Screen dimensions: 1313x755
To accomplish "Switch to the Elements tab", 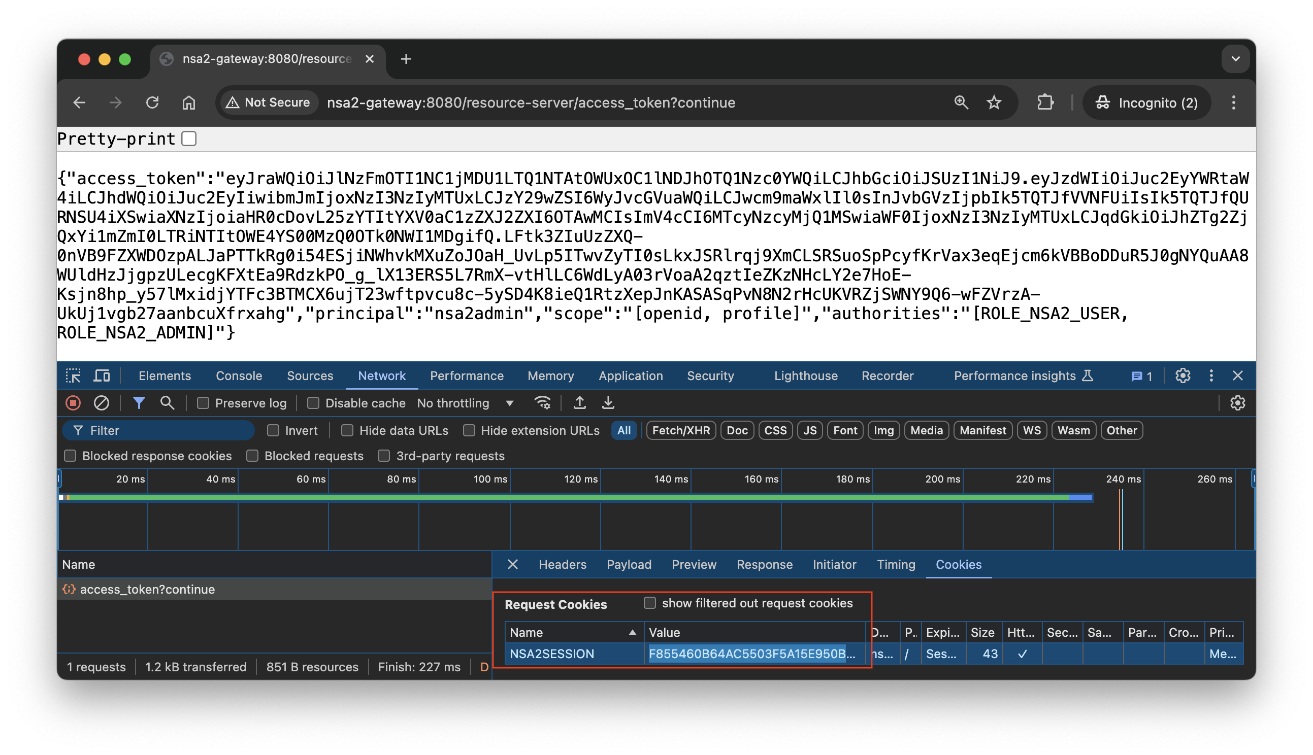I will 165,376.
